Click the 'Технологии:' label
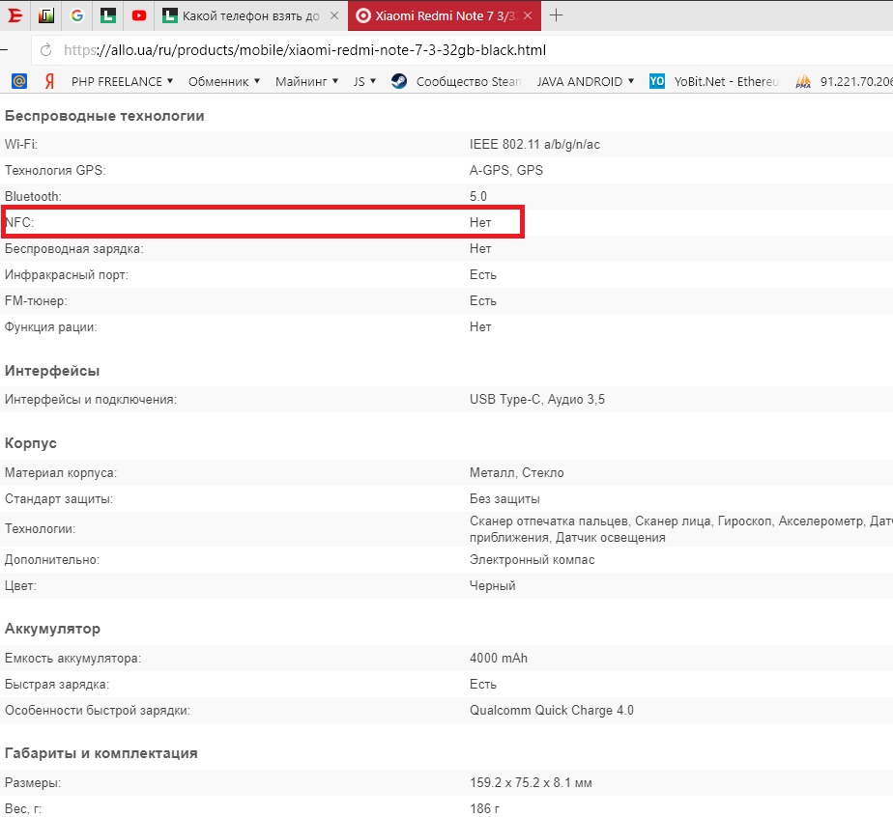The image size is (893, 817). pos(40,528)
